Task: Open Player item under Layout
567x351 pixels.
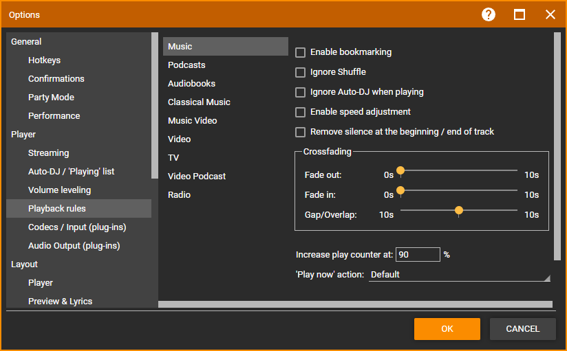Action: [x=79, y=283]
